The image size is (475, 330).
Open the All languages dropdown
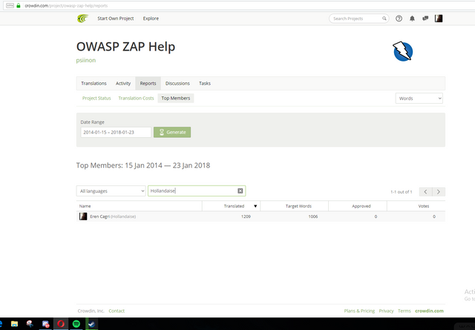(111, 191)
